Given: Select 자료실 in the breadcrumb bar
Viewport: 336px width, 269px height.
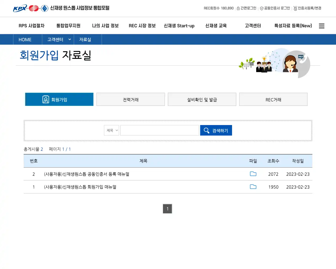Looking at the screenshot, I should [85, 39].
